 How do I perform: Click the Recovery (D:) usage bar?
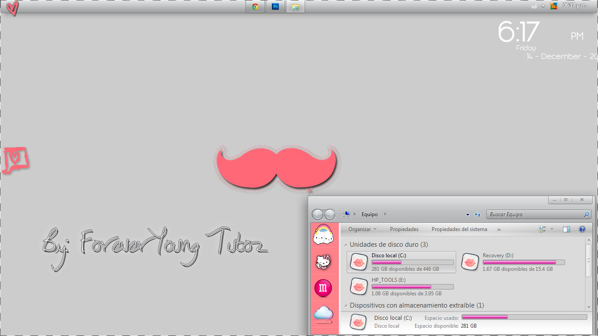tap(524, 262)
